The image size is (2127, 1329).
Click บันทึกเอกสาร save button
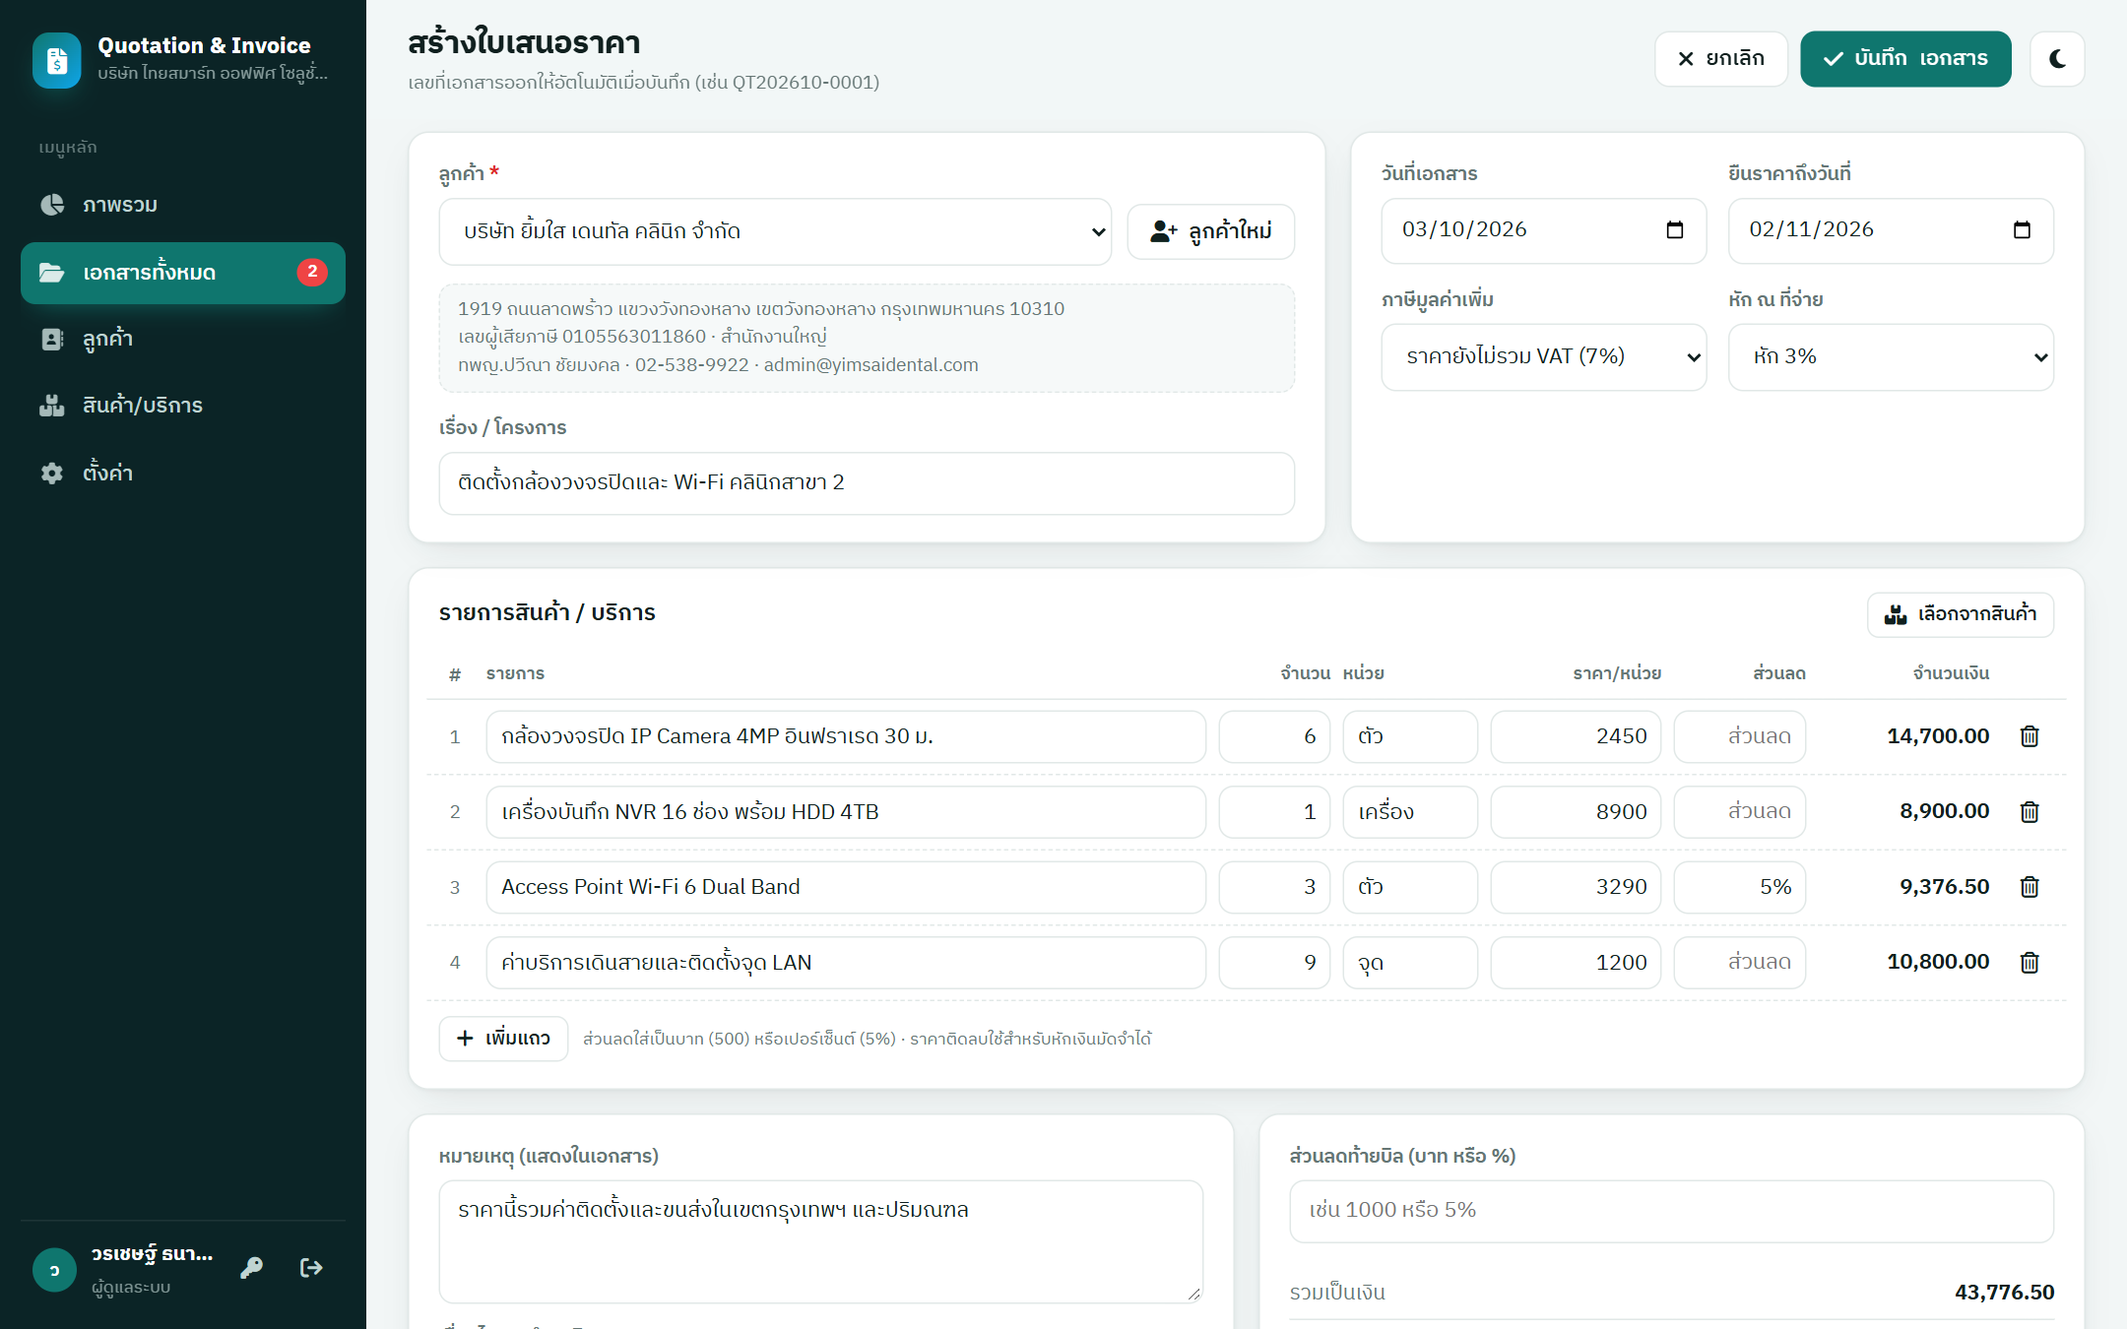1905,59
